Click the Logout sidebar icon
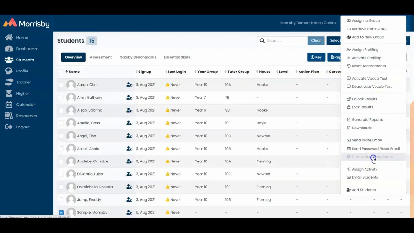Viewport: 414px width, 233px height. (x=9, y=127)
